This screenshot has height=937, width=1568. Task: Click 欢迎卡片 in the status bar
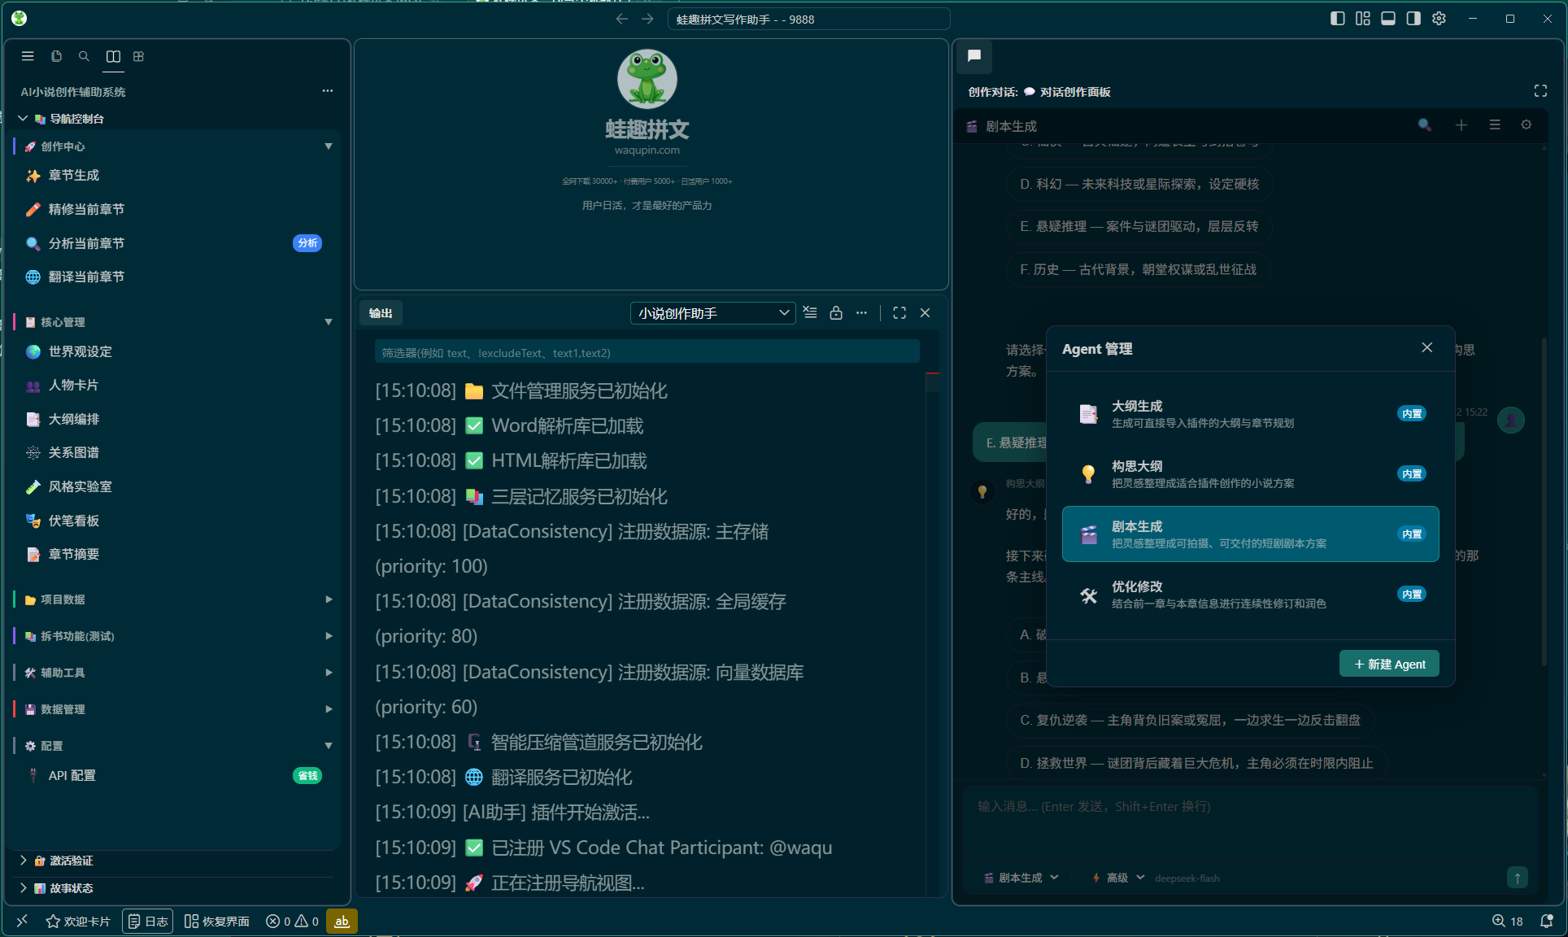(x=78, y=921)
